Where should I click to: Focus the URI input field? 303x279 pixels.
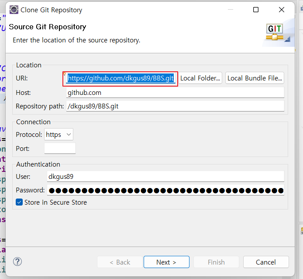coord(121,78)
